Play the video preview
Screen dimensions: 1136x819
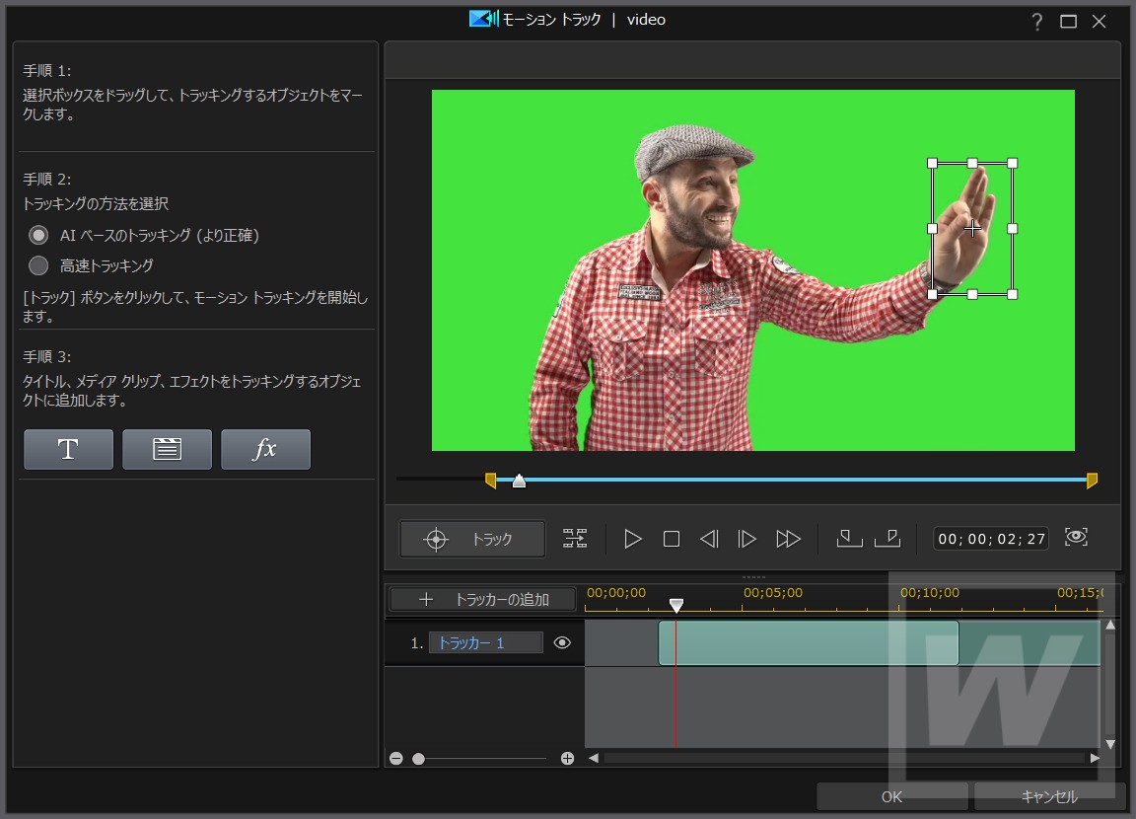tap(632, 539)
